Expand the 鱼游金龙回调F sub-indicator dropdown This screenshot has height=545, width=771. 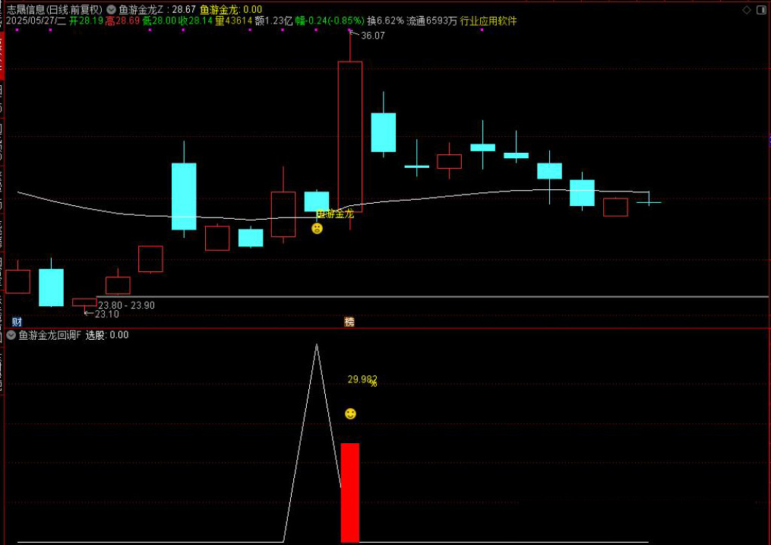[11, 334]
